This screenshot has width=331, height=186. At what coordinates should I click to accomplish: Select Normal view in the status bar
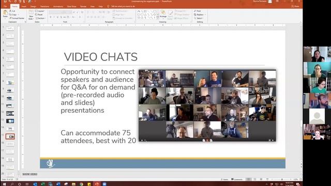(249, 179)
